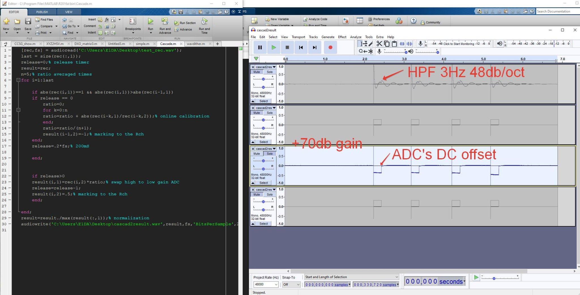This screenshot has height=295, width=580.
Task: Click Find Files in the FILE group
Action: (x=44, y=19)
